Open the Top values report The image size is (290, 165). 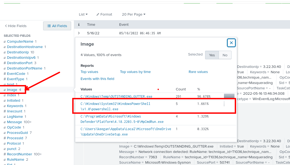(x=89, y=72)
